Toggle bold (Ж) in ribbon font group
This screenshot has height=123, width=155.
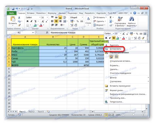27,21
